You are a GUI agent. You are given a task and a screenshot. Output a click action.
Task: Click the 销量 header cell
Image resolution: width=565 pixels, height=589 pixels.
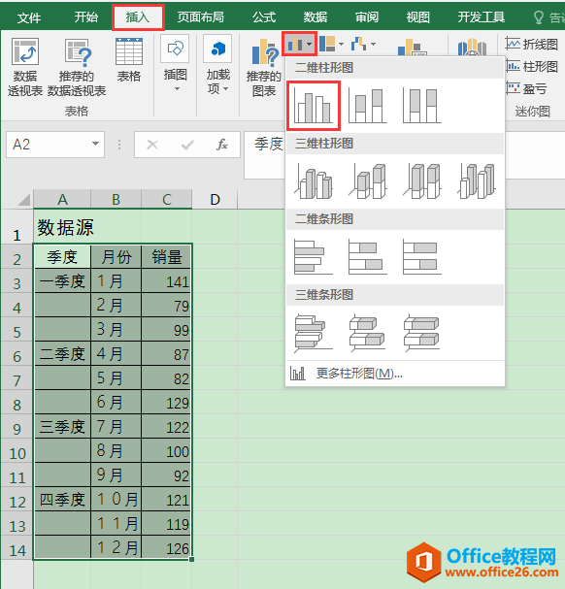(167, 256)
